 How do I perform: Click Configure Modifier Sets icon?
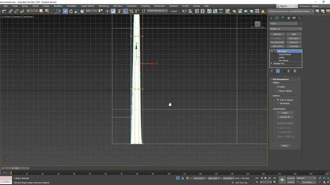pos(295,71)
